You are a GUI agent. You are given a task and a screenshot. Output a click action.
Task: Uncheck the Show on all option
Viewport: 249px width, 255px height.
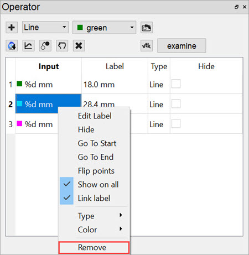pos(94,185)
